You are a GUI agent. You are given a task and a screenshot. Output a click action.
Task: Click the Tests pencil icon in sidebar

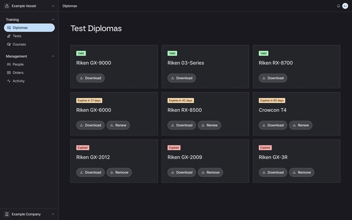[x=9, y=36]
